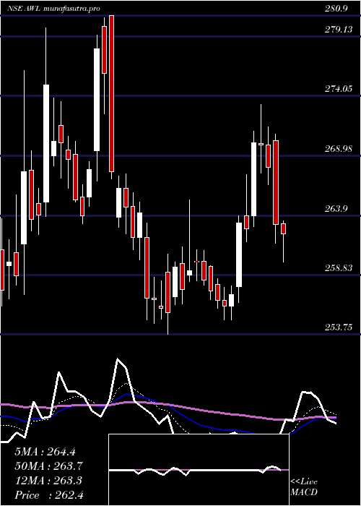This screenshot has height=506, width=361.
Task: Click the 268.98 price level label
Action: [x=339, y=149]
